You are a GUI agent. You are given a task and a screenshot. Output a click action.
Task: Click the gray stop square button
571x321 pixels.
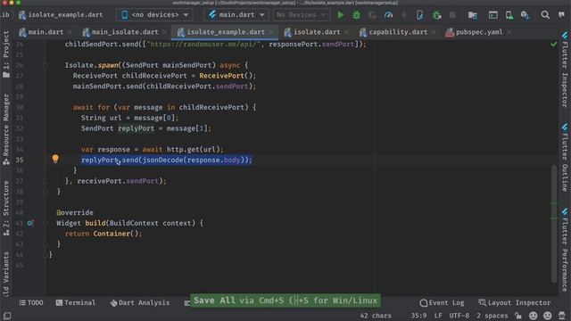point(452,15)
